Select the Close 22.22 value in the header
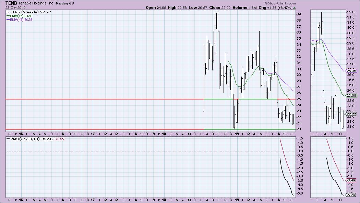This screenshot has height=203, width=360. coord(220,8)
